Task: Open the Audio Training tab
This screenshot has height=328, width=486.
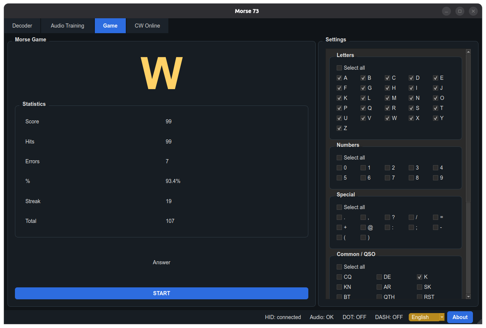Action: tap(68, 26)
